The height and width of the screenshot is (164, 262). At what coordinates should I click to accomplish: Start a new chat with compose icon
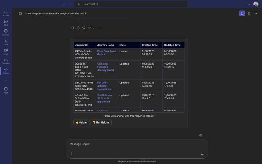point(242,13)
